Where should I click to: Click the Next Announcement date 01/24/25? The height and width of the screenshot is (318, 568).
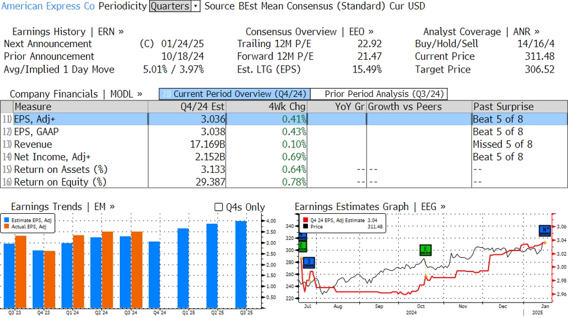click(182, 44)
